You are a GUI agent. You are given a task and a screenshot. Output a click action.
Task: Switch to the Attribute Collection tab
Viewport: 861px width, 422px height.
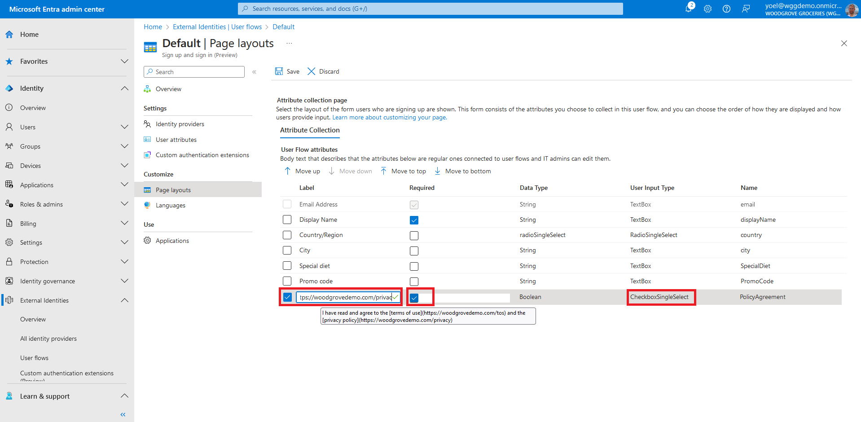[310, 130]
